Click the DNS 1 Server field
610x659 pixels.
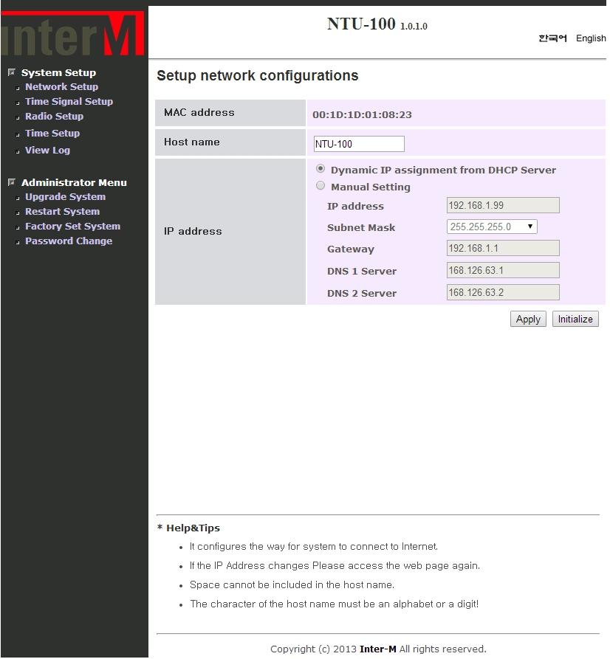pos(503,270)
